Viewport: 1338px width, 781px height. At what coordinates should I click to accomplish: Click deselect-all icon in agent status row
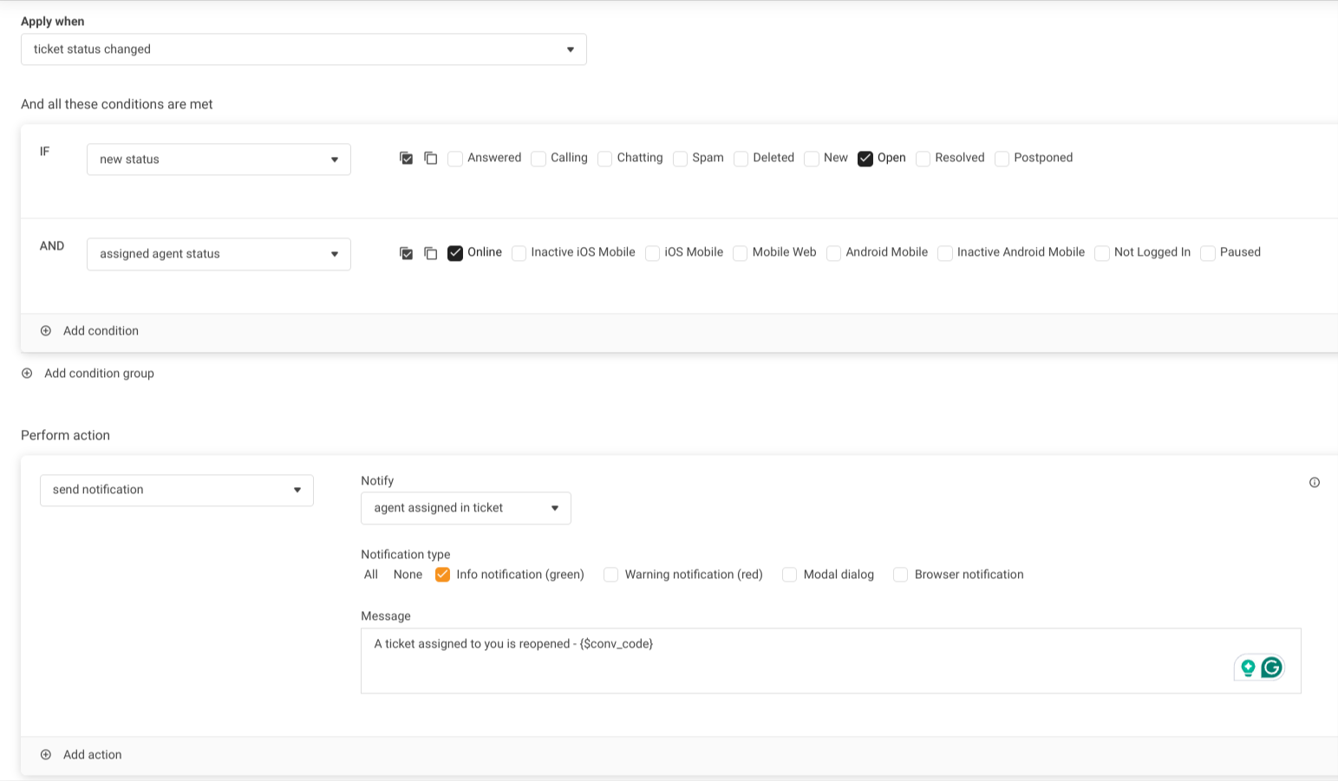[x=430, y=253]
